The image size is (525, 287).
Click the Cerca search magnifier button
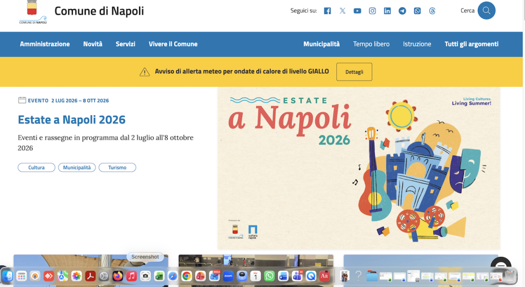[x=486, y=10]
